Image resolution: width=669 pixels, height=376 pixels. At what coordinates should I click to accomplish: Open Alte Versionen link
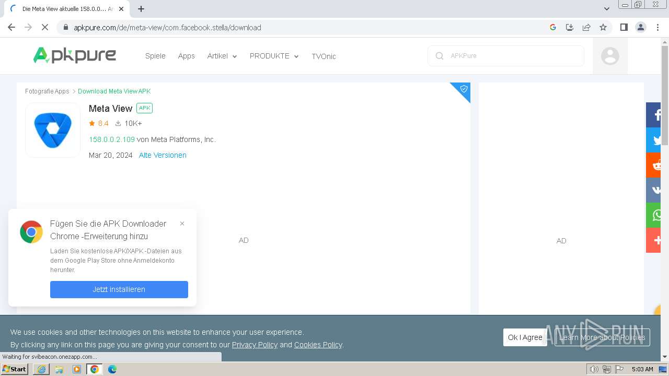(x=163, y=155)
